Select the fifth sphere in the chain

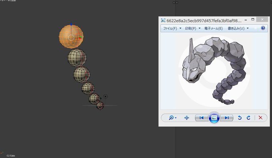(94, 99)
